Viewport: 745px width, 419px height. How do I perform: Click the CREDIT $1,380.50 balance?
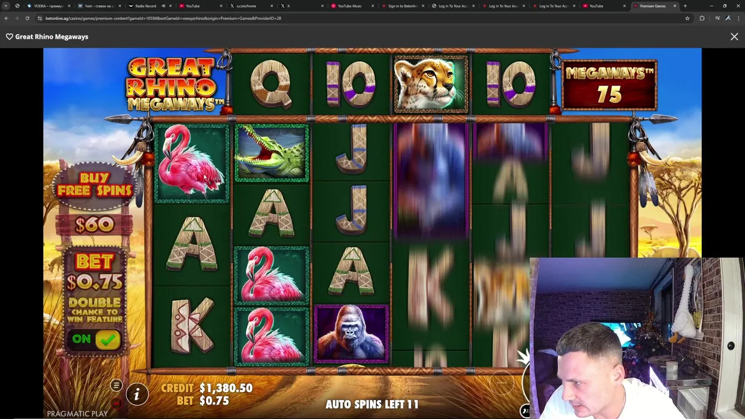click(207, 388)
